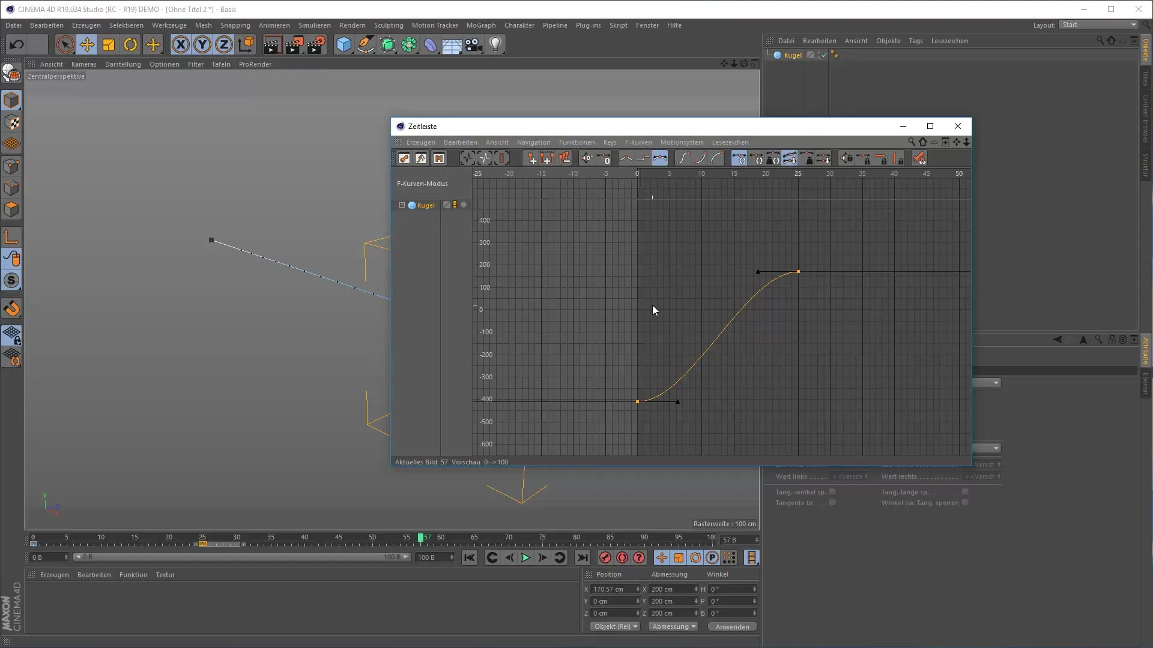Open the Objekt (Rel) dropdown

coord(616,626)
